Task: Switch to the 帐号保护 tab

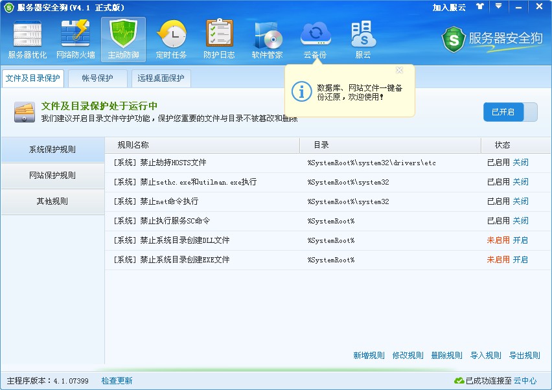Action: click(97, 78)
